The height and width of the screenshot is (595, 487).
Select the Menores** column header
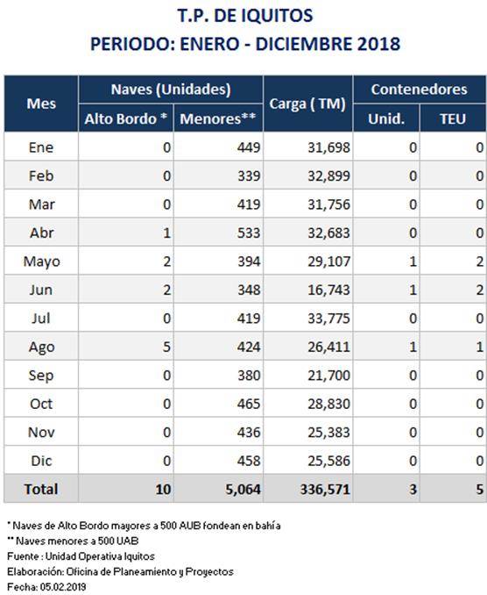[x=218, y=118]
